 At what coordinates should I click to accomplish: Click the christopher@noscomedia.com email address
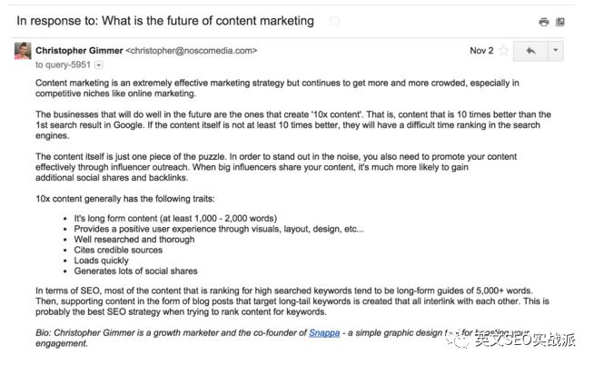click(x=191, y=51)
